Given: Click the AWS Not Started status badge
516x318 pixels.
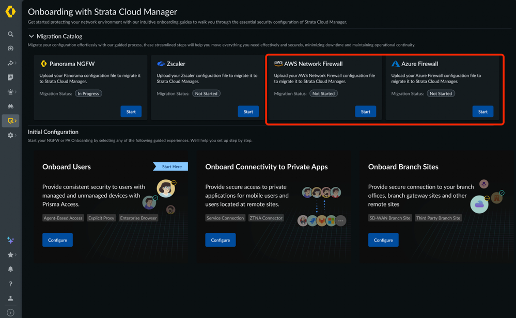Looking at the screenshot, I should (323, 93).
